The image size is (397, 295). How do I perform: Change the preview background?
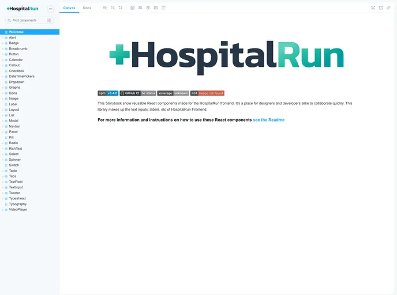pyautogui.click(x=132, y=8)
